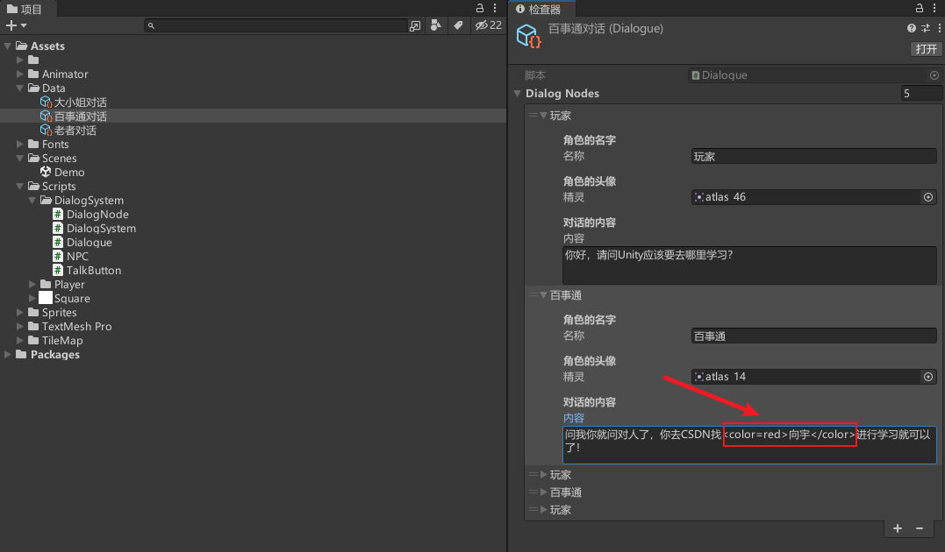Select the 老者对话 asset
This screenshot has height=552, width=945.
(68, 130)
